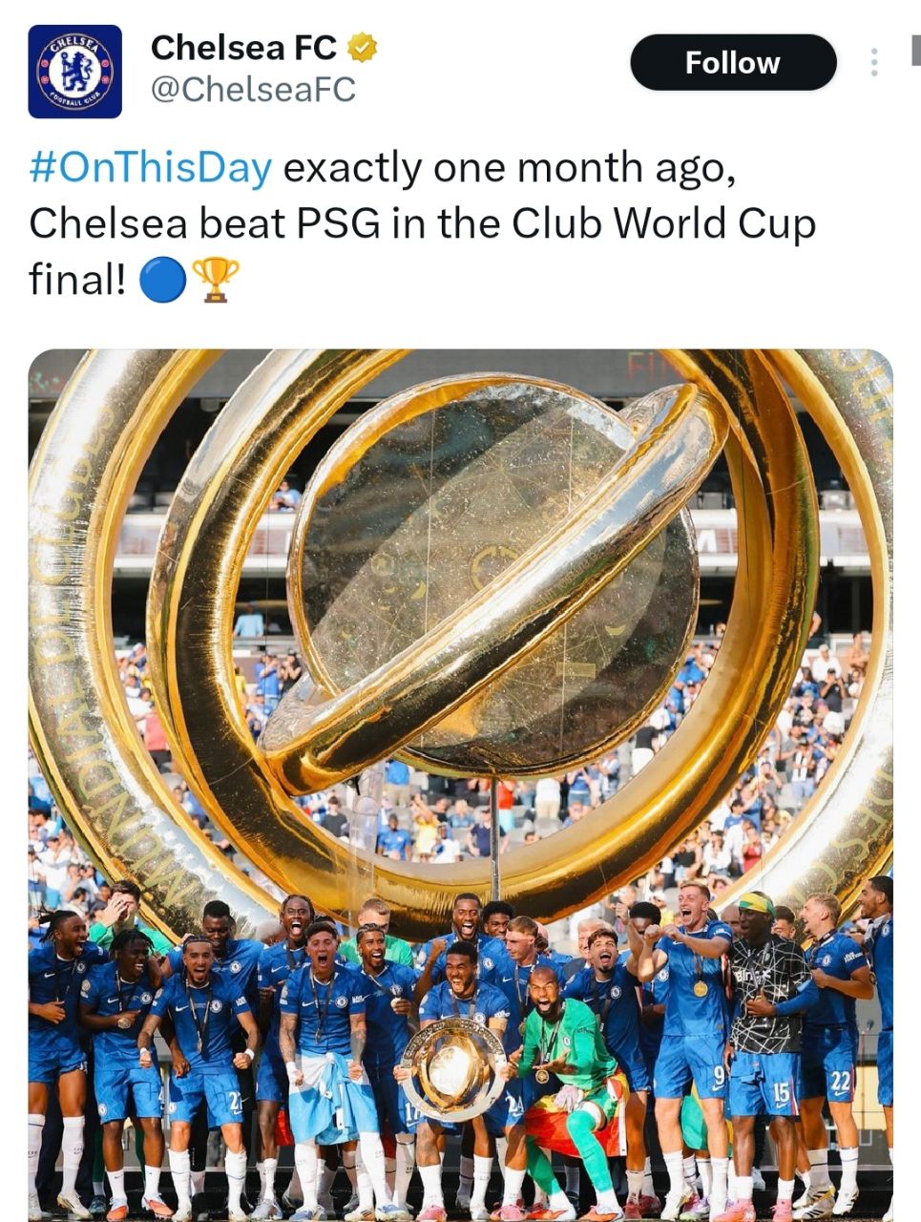Click the small trophy held by players
Image resolution: width=921 pixels, height=1222 pixels.
[453, 1067]
